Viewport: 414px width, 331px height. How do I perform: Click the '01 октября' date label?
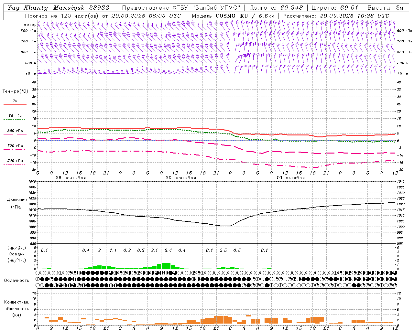coord(291,178)
